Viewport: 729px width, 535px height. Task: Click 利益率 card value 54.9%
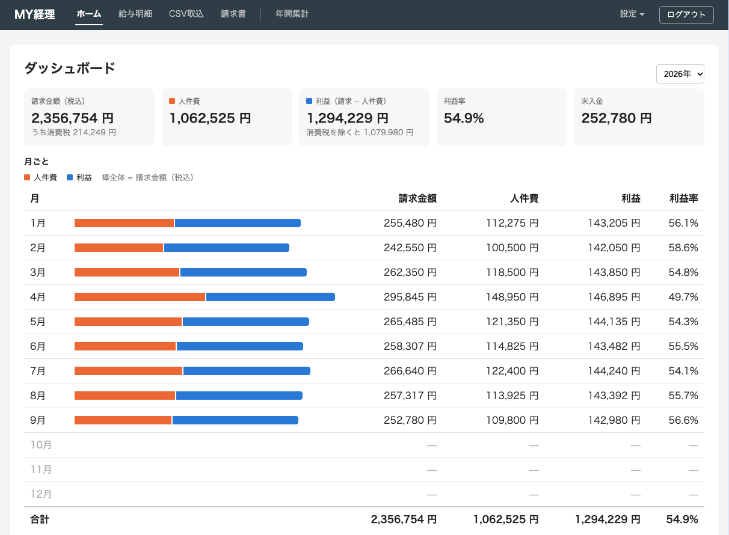[464, 118]
